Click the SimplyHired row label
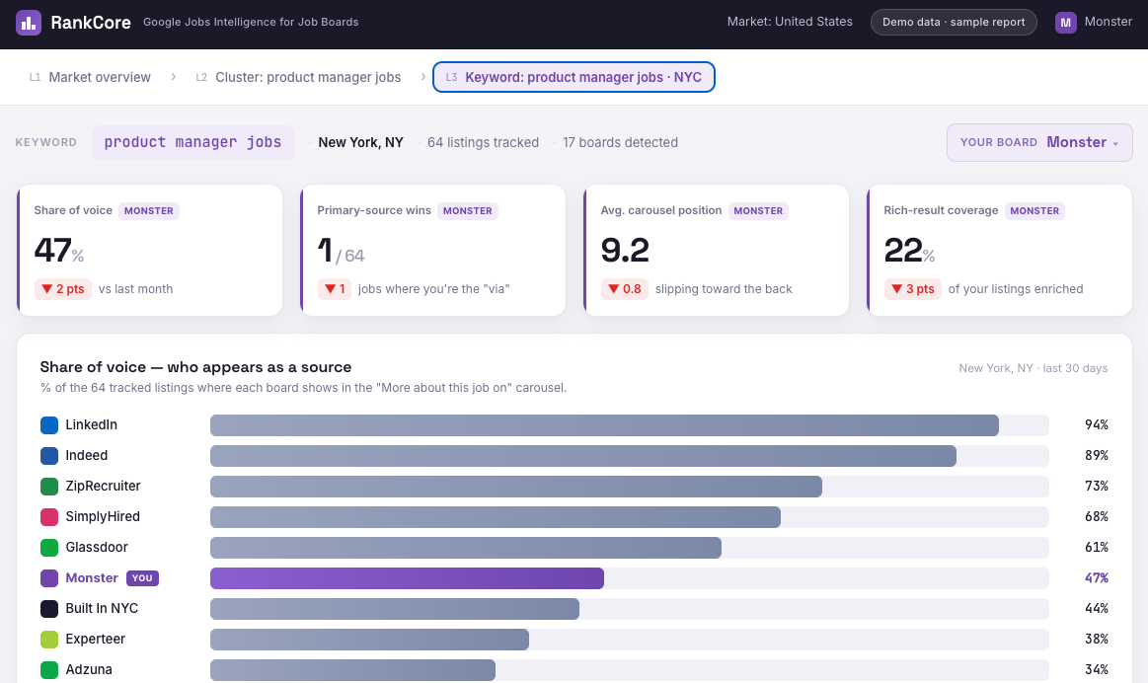 (103, 517)
